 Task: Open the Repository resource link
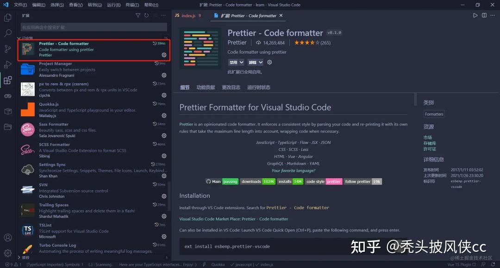430,143
